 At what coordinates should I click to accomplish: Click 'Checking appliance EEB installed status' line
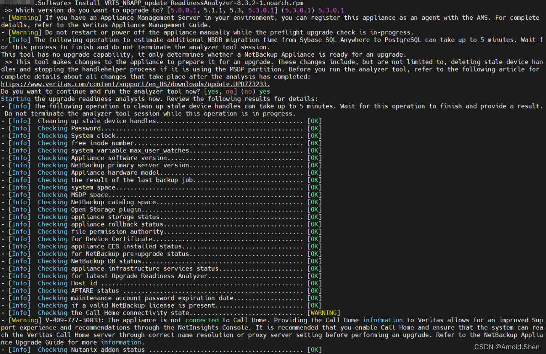click(x=161, y=246)
